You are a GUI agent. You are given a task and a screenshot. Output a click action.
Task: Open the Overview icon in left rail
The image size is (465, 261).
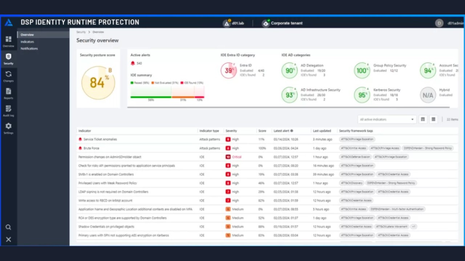pos(8,39)
